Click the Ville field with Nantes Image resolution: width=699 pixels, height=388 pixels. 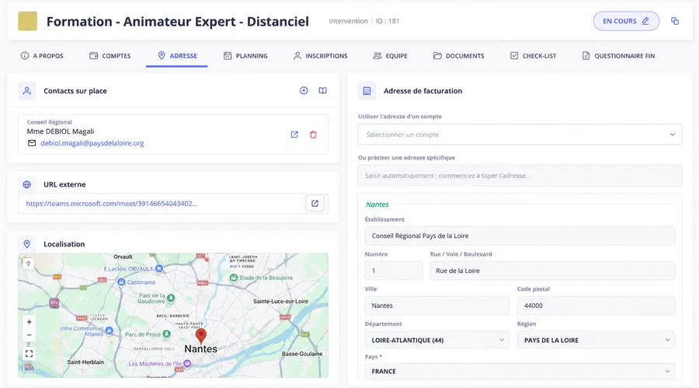point(436,306)
